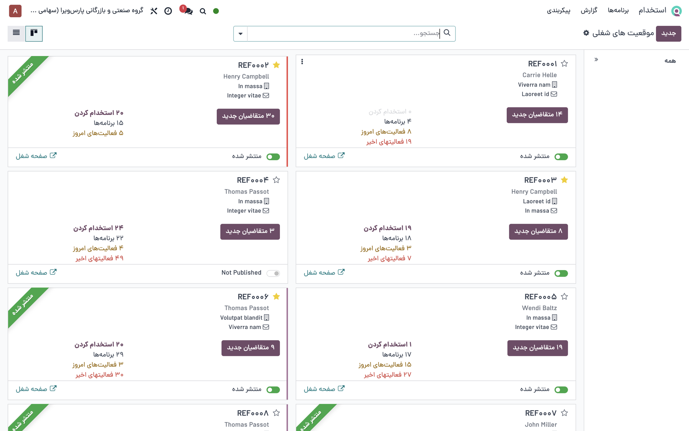Open 19 new applicants on REF0005

pyautogui.click(x=538, y=348)
